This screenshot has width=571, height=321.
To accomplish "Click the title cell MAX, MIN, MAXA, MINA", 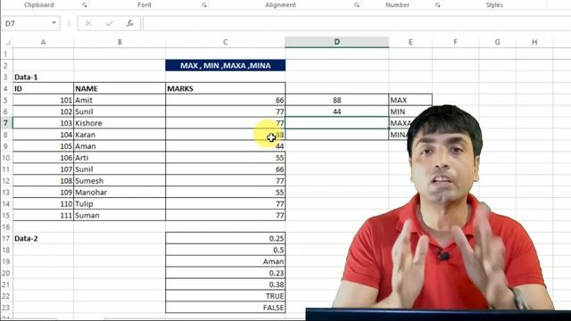I will coord(226,65).
